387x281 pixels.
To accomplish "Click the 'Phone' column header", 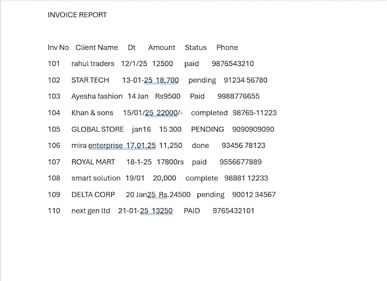I will tap(227, 47).
